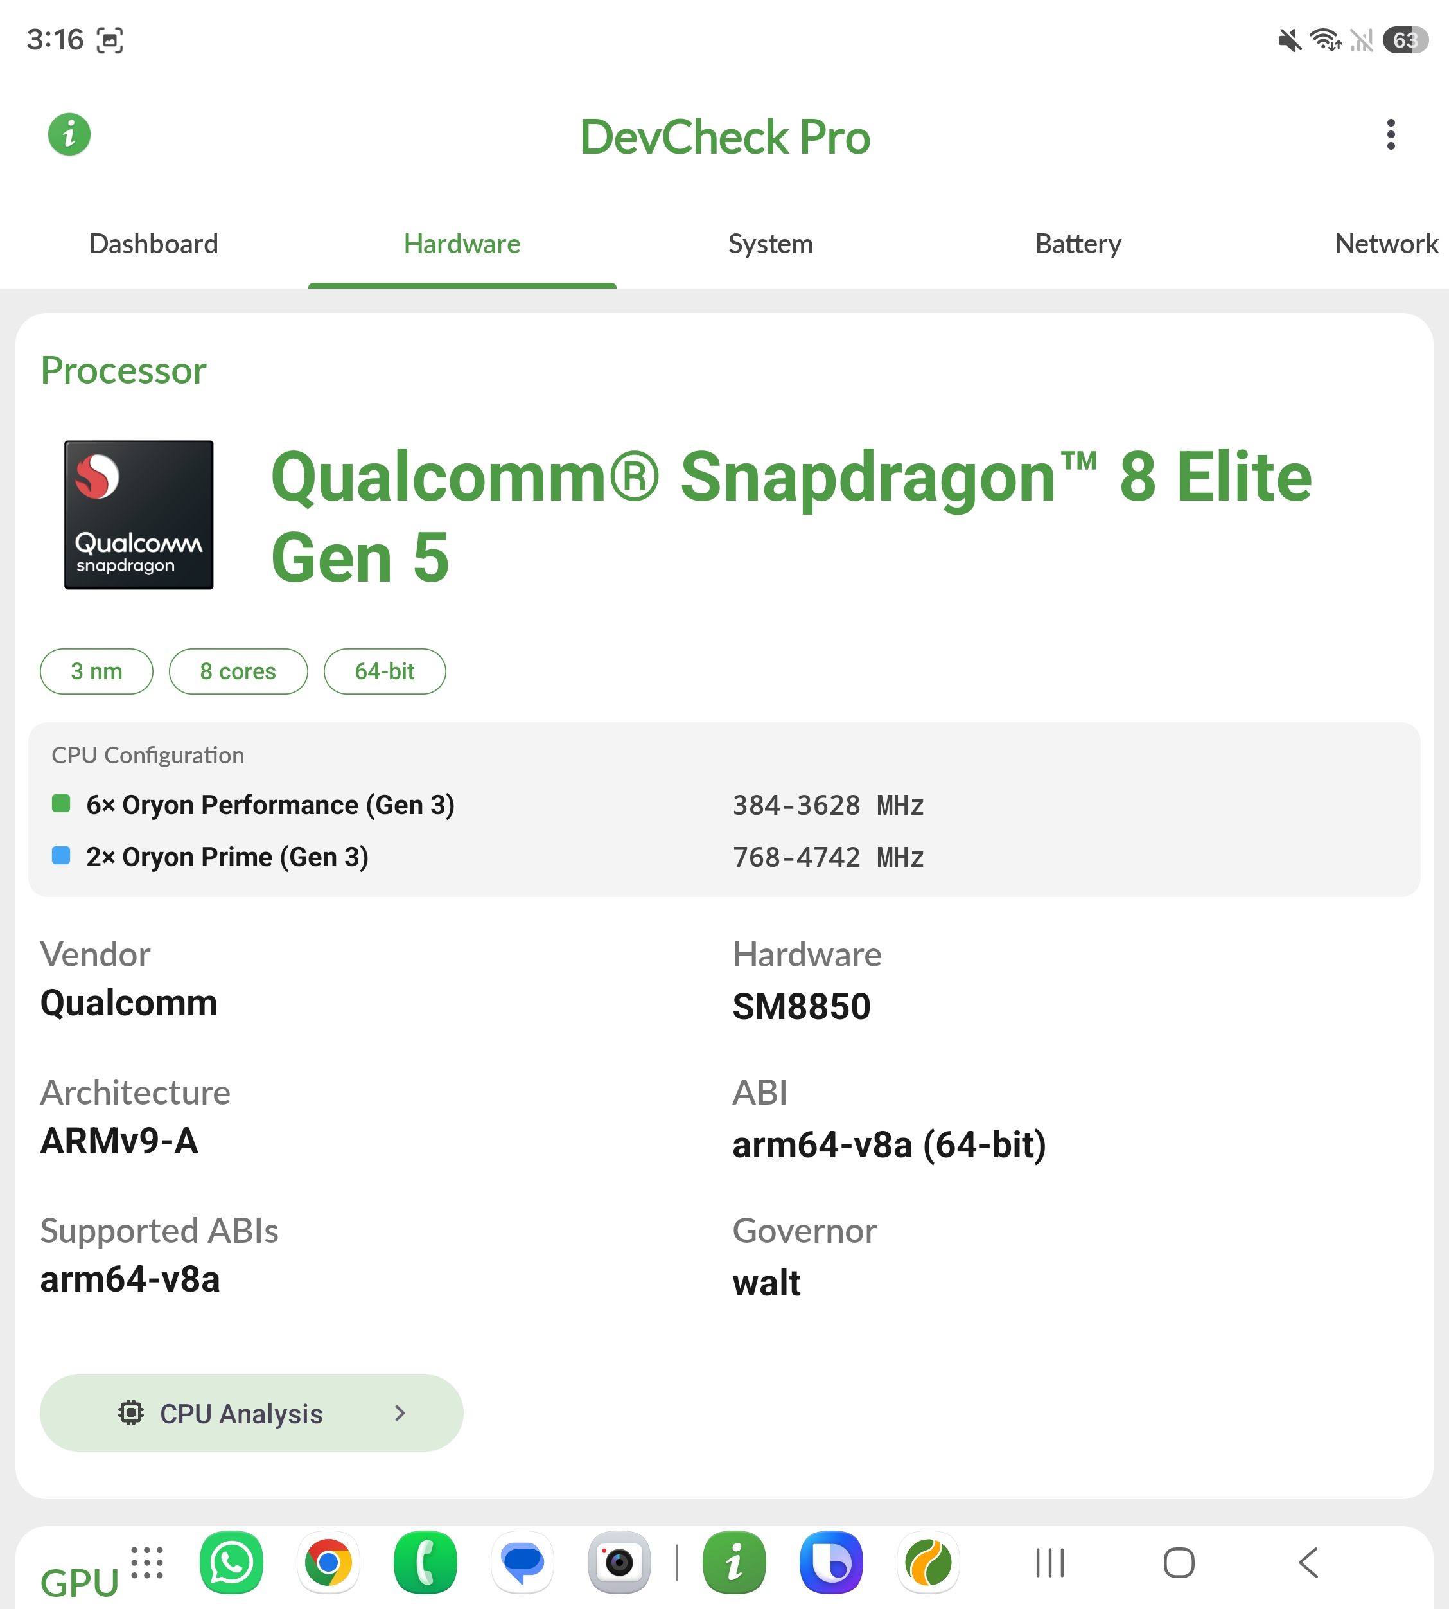
Task: Tap the screenshot notification icon
Action: [110, 40]
